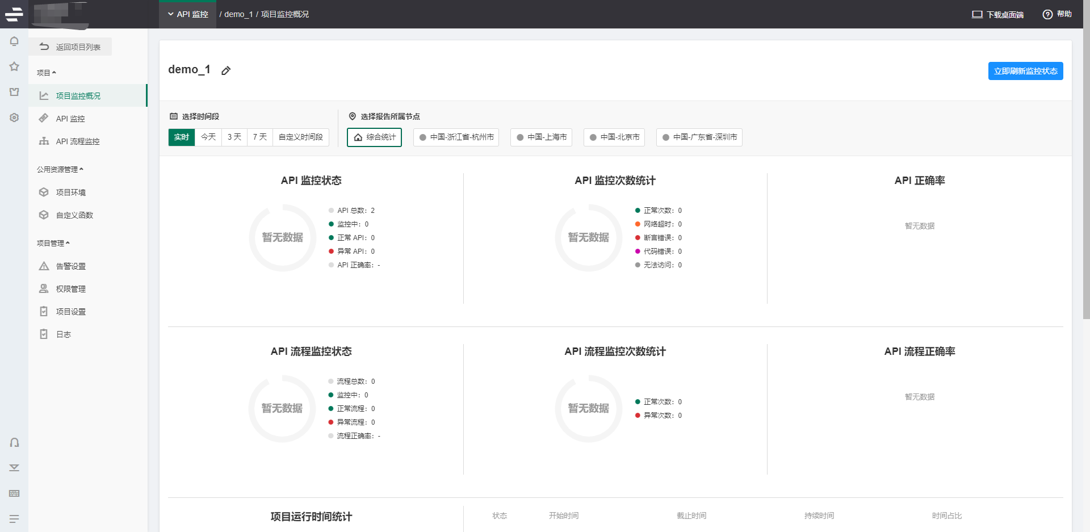Open 项目监控概况 in the sidebar

click(88, 95)
